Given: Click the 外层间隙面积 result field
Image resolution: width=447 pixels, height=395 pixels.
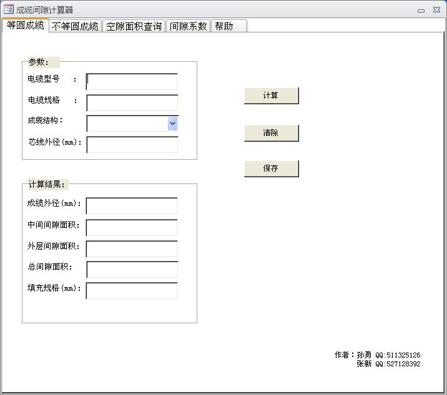Looking at the screenshot, I should pos(132,248).
